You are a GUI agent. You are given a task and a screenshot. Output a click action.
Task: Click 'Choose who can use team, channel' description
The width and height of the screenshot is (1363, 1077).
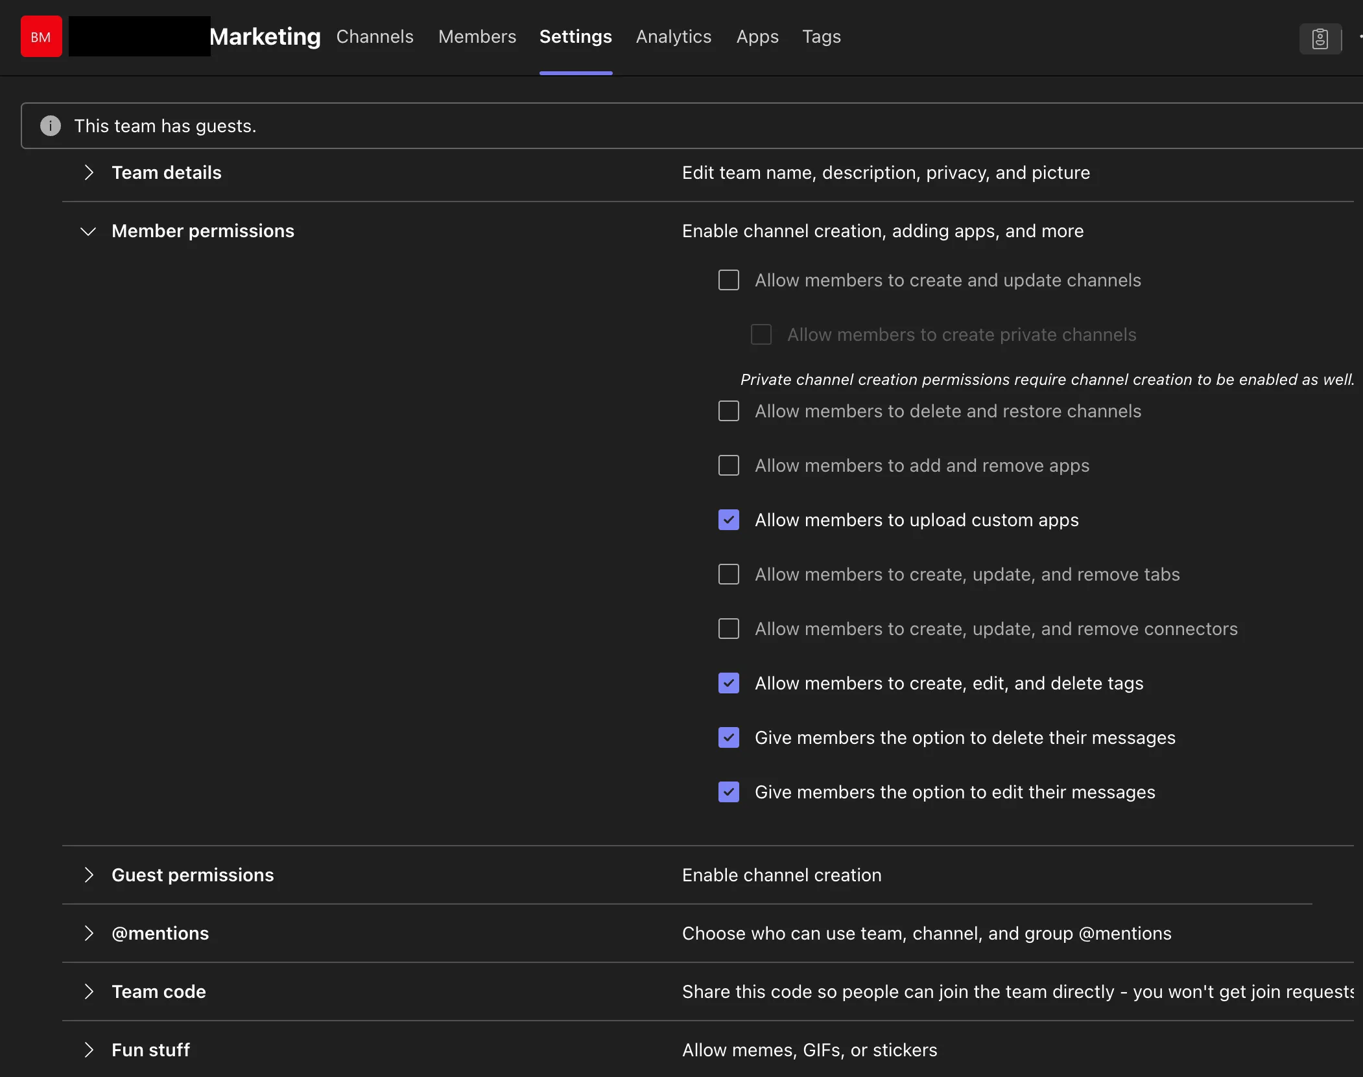[927, 933]
